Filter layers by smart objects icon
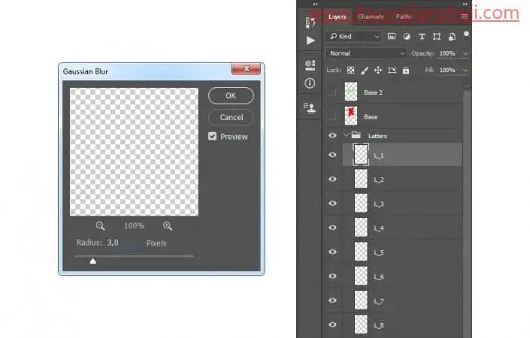This screenshot has height=338, width=530. pos(452,37)
